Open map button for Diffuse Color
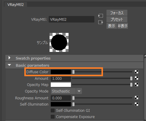Screen dimensions: 146x121 137,72
